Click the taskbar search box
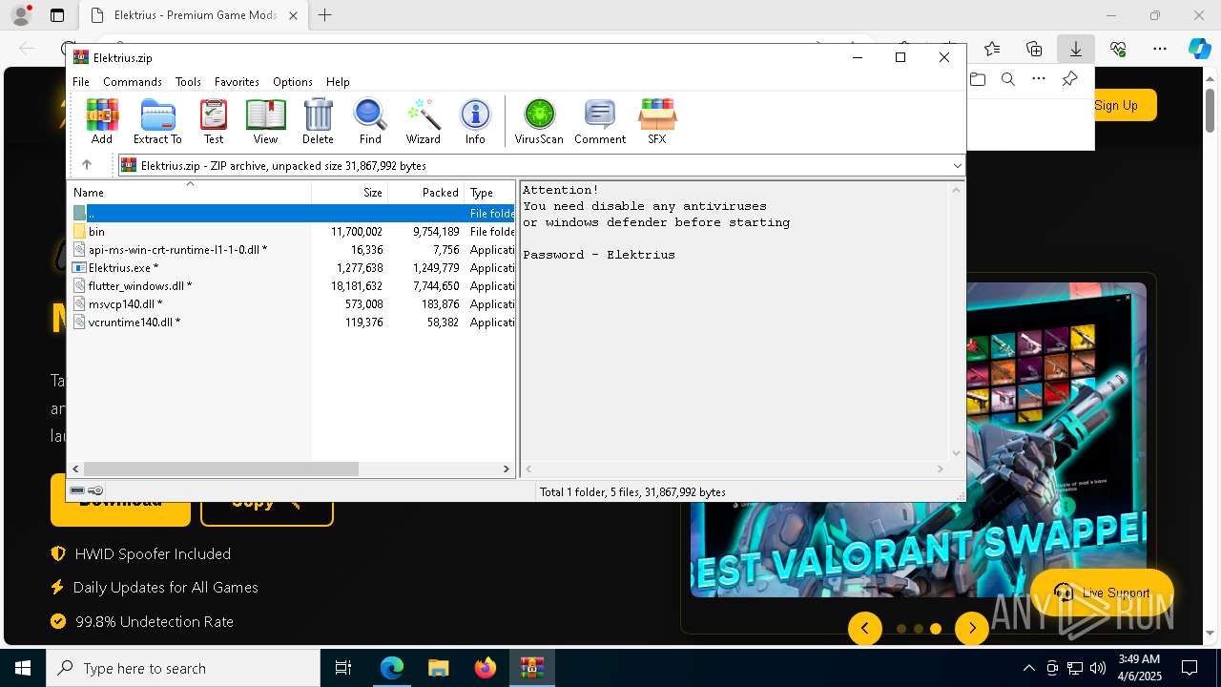This screenshot has height=687, width=1221. (183, 668)
